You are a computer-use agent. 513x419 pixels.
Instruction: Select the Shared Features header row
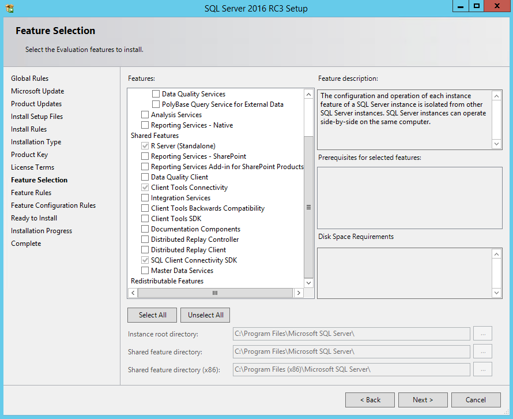point(154,136)
